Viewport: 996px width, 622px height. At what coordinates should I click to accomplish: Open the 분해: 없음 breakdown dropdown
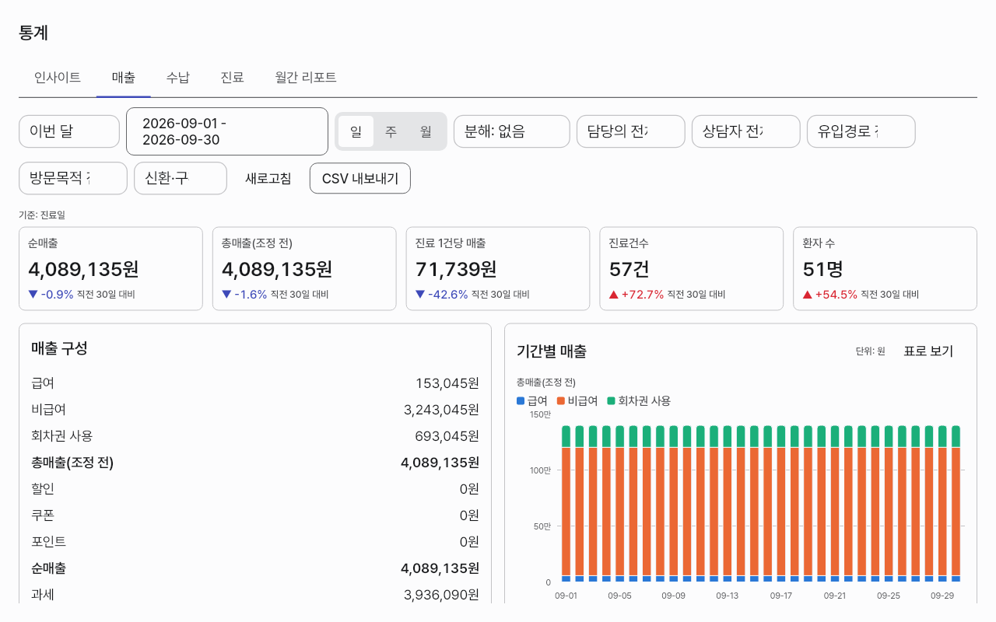click(x=512, y=131)
